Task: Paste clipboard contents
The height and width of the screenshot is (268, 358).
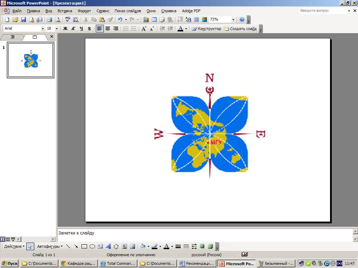Action: [x=102, y=20]
